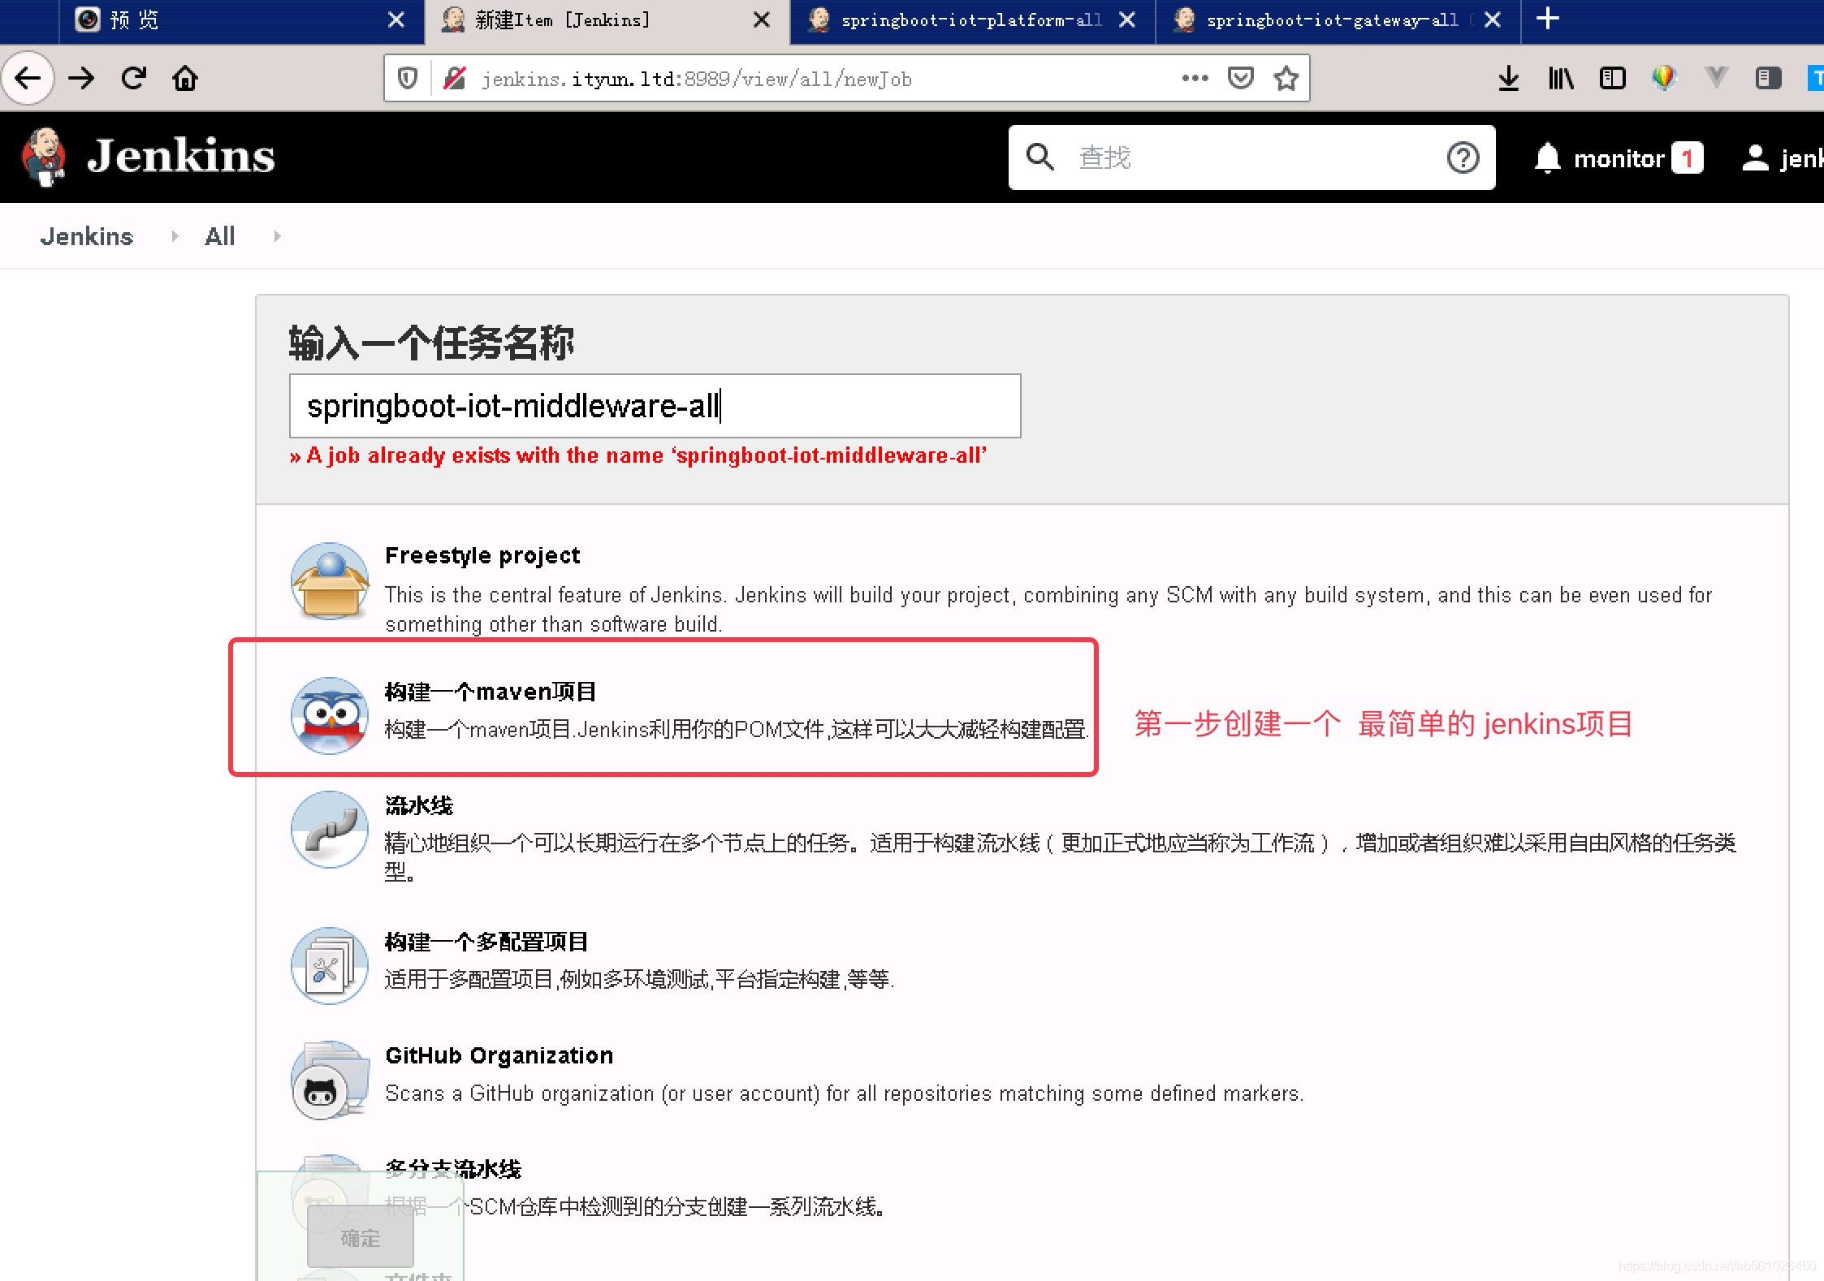Click the colorful balloon extension icon
The width and height of the screenshot is (1824, 1281).
click(x=1664, y=79)
